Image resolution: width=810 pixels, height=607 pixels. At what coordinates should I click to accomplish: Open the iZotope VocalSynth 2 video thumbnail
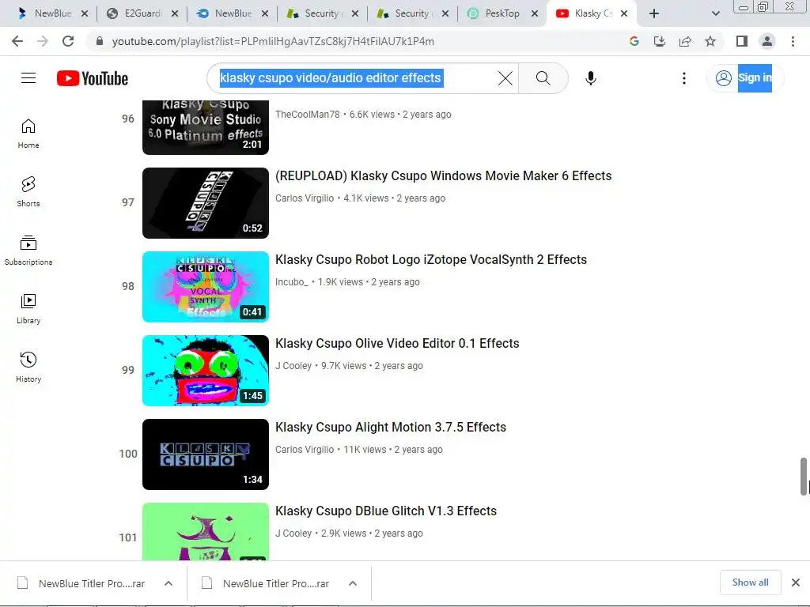[206, 286]
